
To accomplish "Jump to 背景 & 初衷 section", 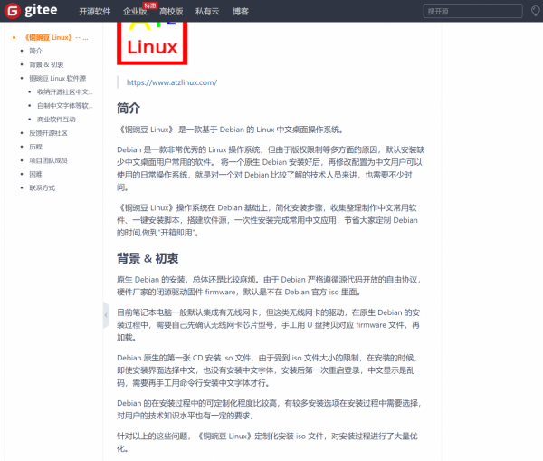I will [x=46, y=64].
